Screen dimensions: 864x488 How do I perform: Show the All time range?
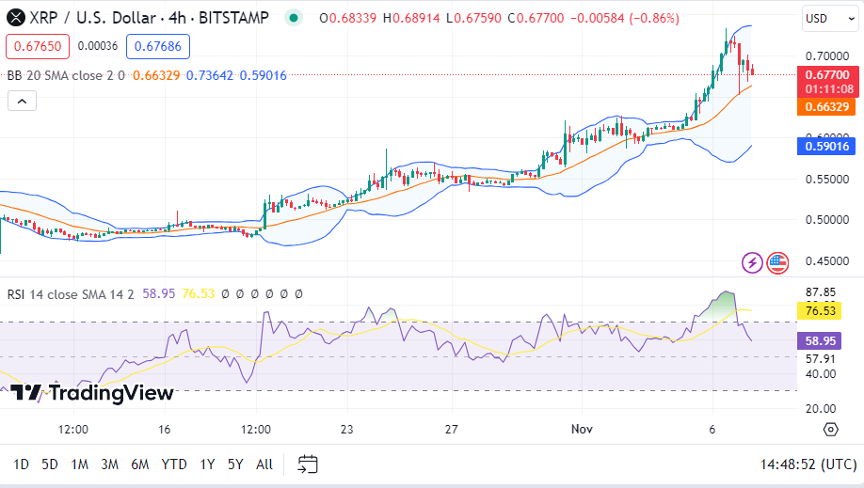coord(264,464)
